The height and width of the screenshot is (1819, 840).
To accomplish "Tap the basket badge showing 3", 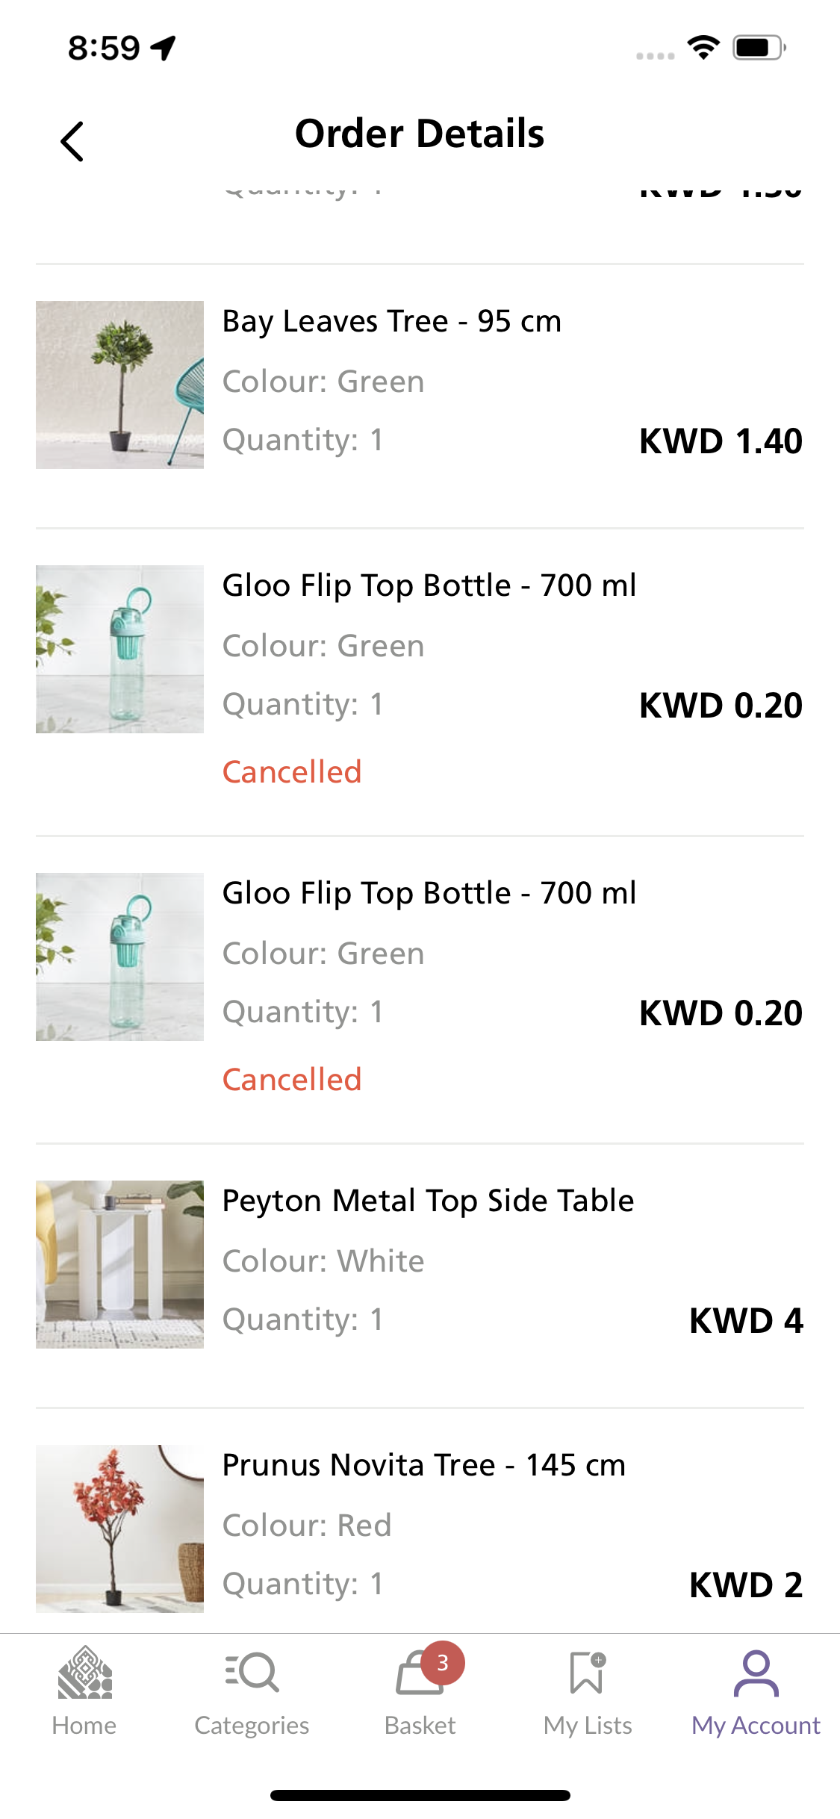I will pos(443,1663).
